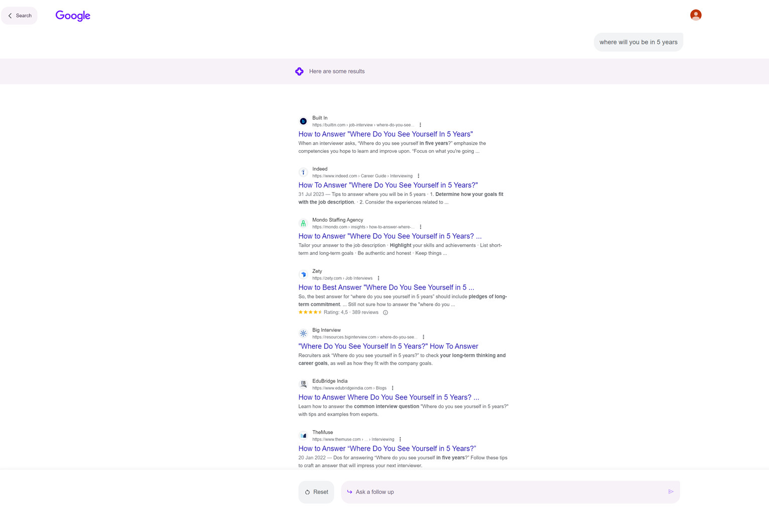This screenshot has width=769, height=508.
Task: Click the Google logo
Action: (72, 16)
